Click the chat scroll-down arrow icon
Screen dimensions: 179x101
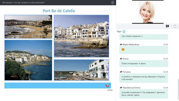click(124, 31)
